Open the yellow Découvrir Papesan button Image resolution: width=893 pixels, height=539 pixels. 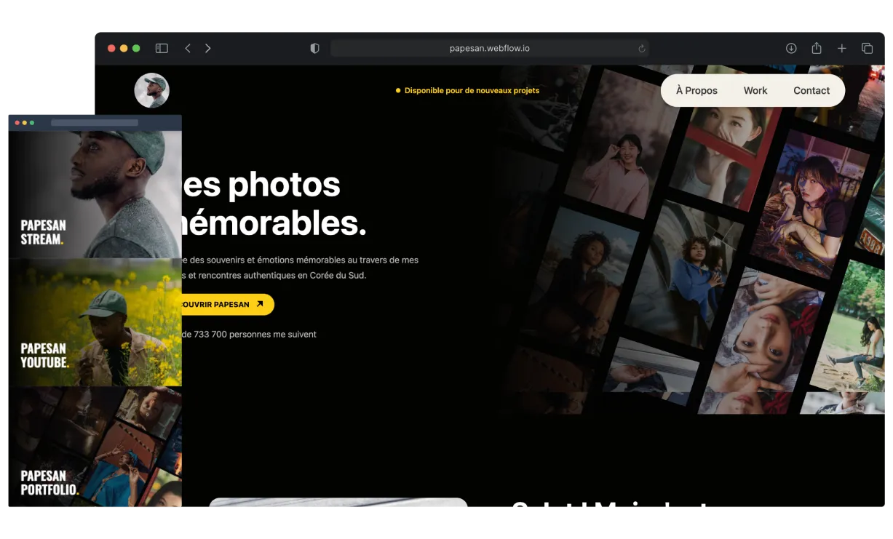(228, 304)
